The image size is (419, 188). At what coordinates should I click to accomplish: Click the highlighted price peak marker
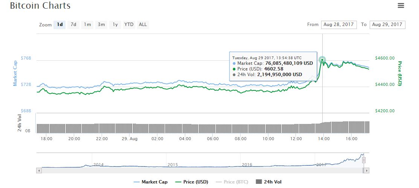point(322,60)
